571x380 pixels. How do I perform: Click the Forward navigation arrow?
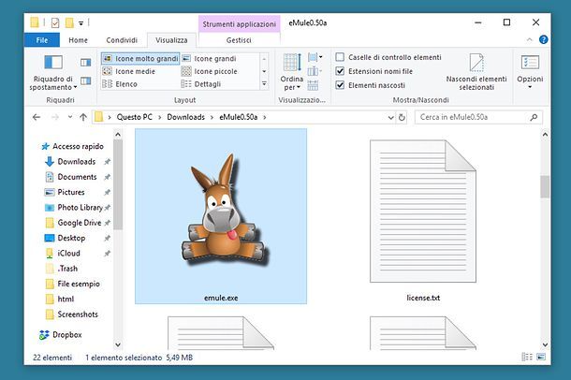click(x=55, y=117)
